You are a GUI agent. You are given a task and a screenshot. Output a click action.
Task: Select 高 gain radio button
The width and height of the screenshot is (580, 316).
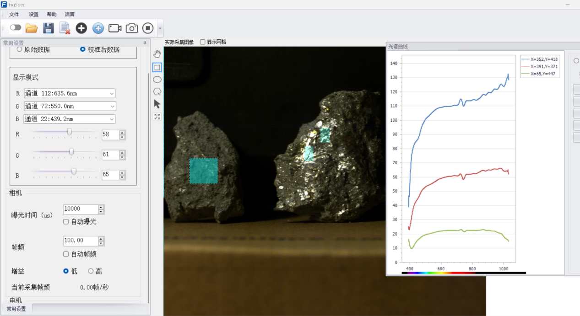click(91, 271)
